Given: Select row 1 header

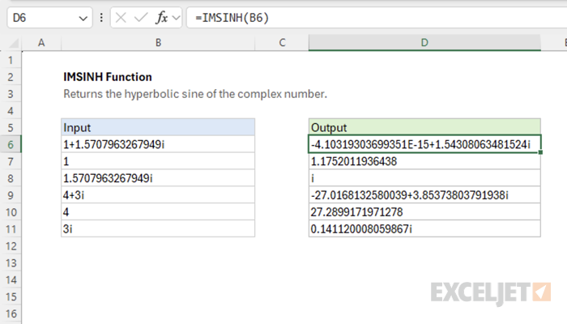Looking at the screenshot, I should (x=11, y=60).
